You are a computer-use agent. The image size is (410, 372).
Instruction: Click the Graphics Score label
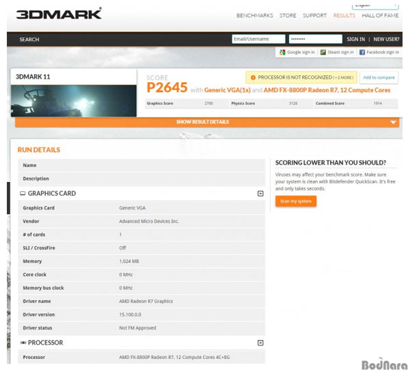(160, 103)
